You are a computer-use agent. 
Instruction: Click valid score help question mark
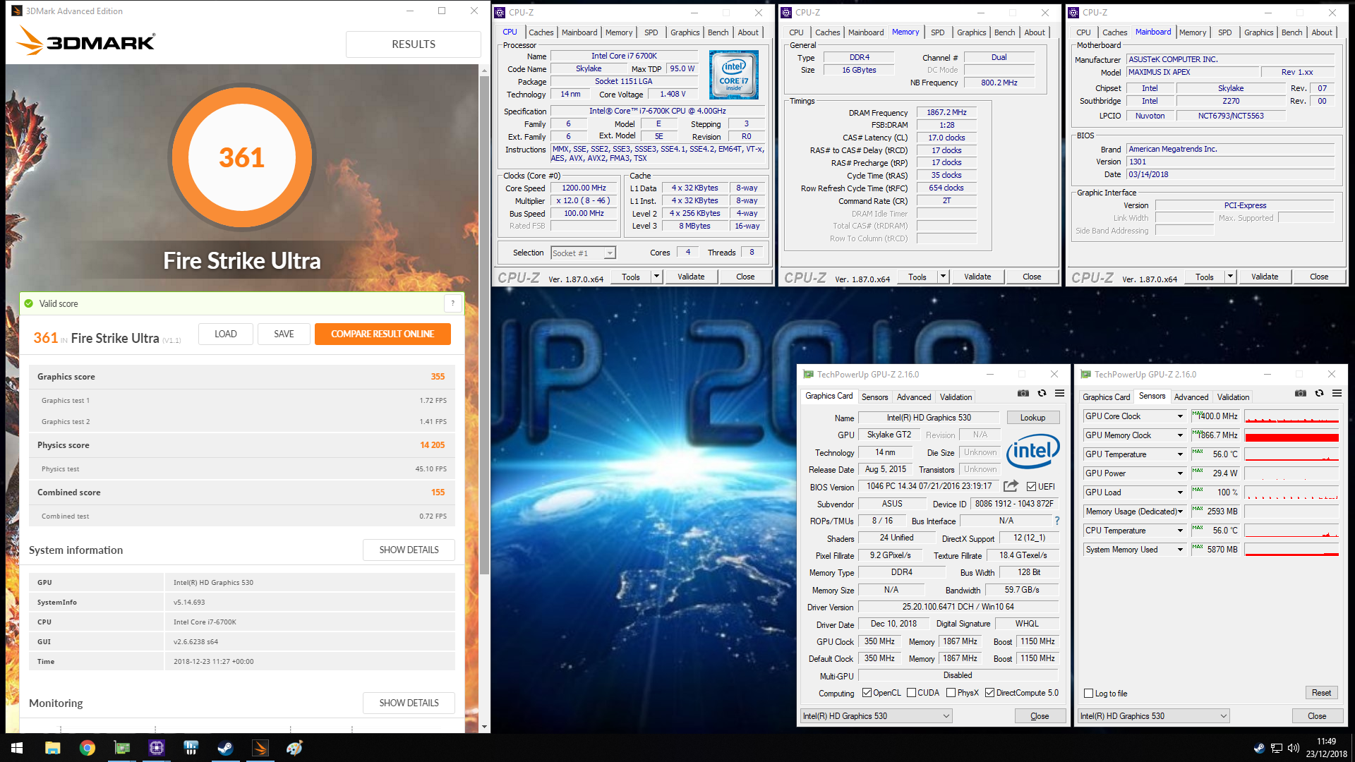click(453, 303)
